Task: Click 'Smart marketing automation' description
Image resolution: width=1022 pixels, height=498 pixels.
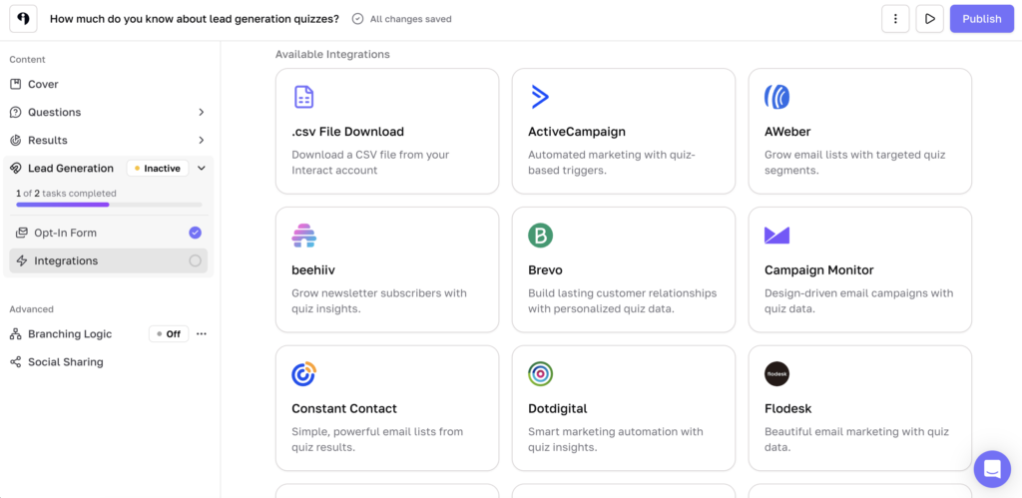Action: point(615,439)
